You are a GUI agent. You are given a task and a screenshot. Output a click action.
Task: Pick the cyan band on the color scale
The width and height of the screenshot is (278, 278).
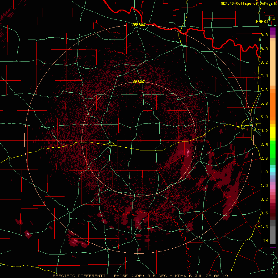pos(273,170)
